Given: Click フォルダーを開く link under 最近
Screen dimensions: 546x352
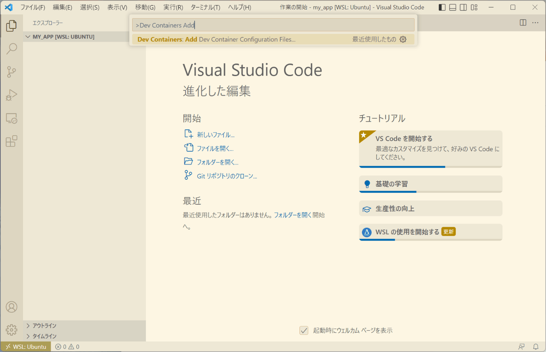Looking at the screenshot, I should coord(292,215).
